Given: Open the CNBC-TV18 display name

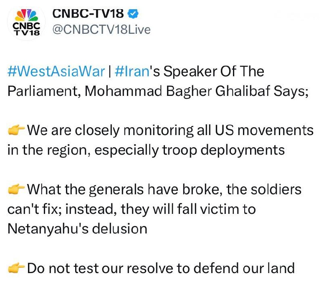Looking at the screenshot, I should [89, 13].
